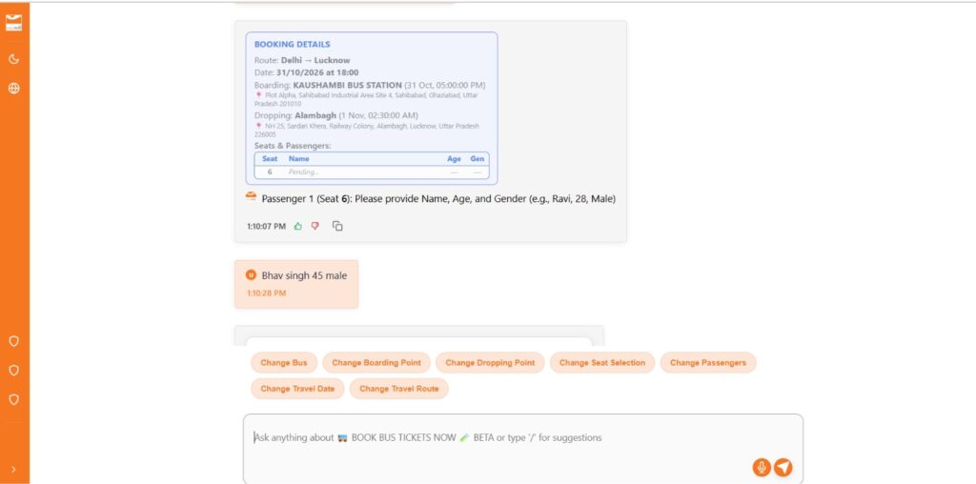Give thumbs up to the 1:10:07 PM message

click(x=298, y=227)
